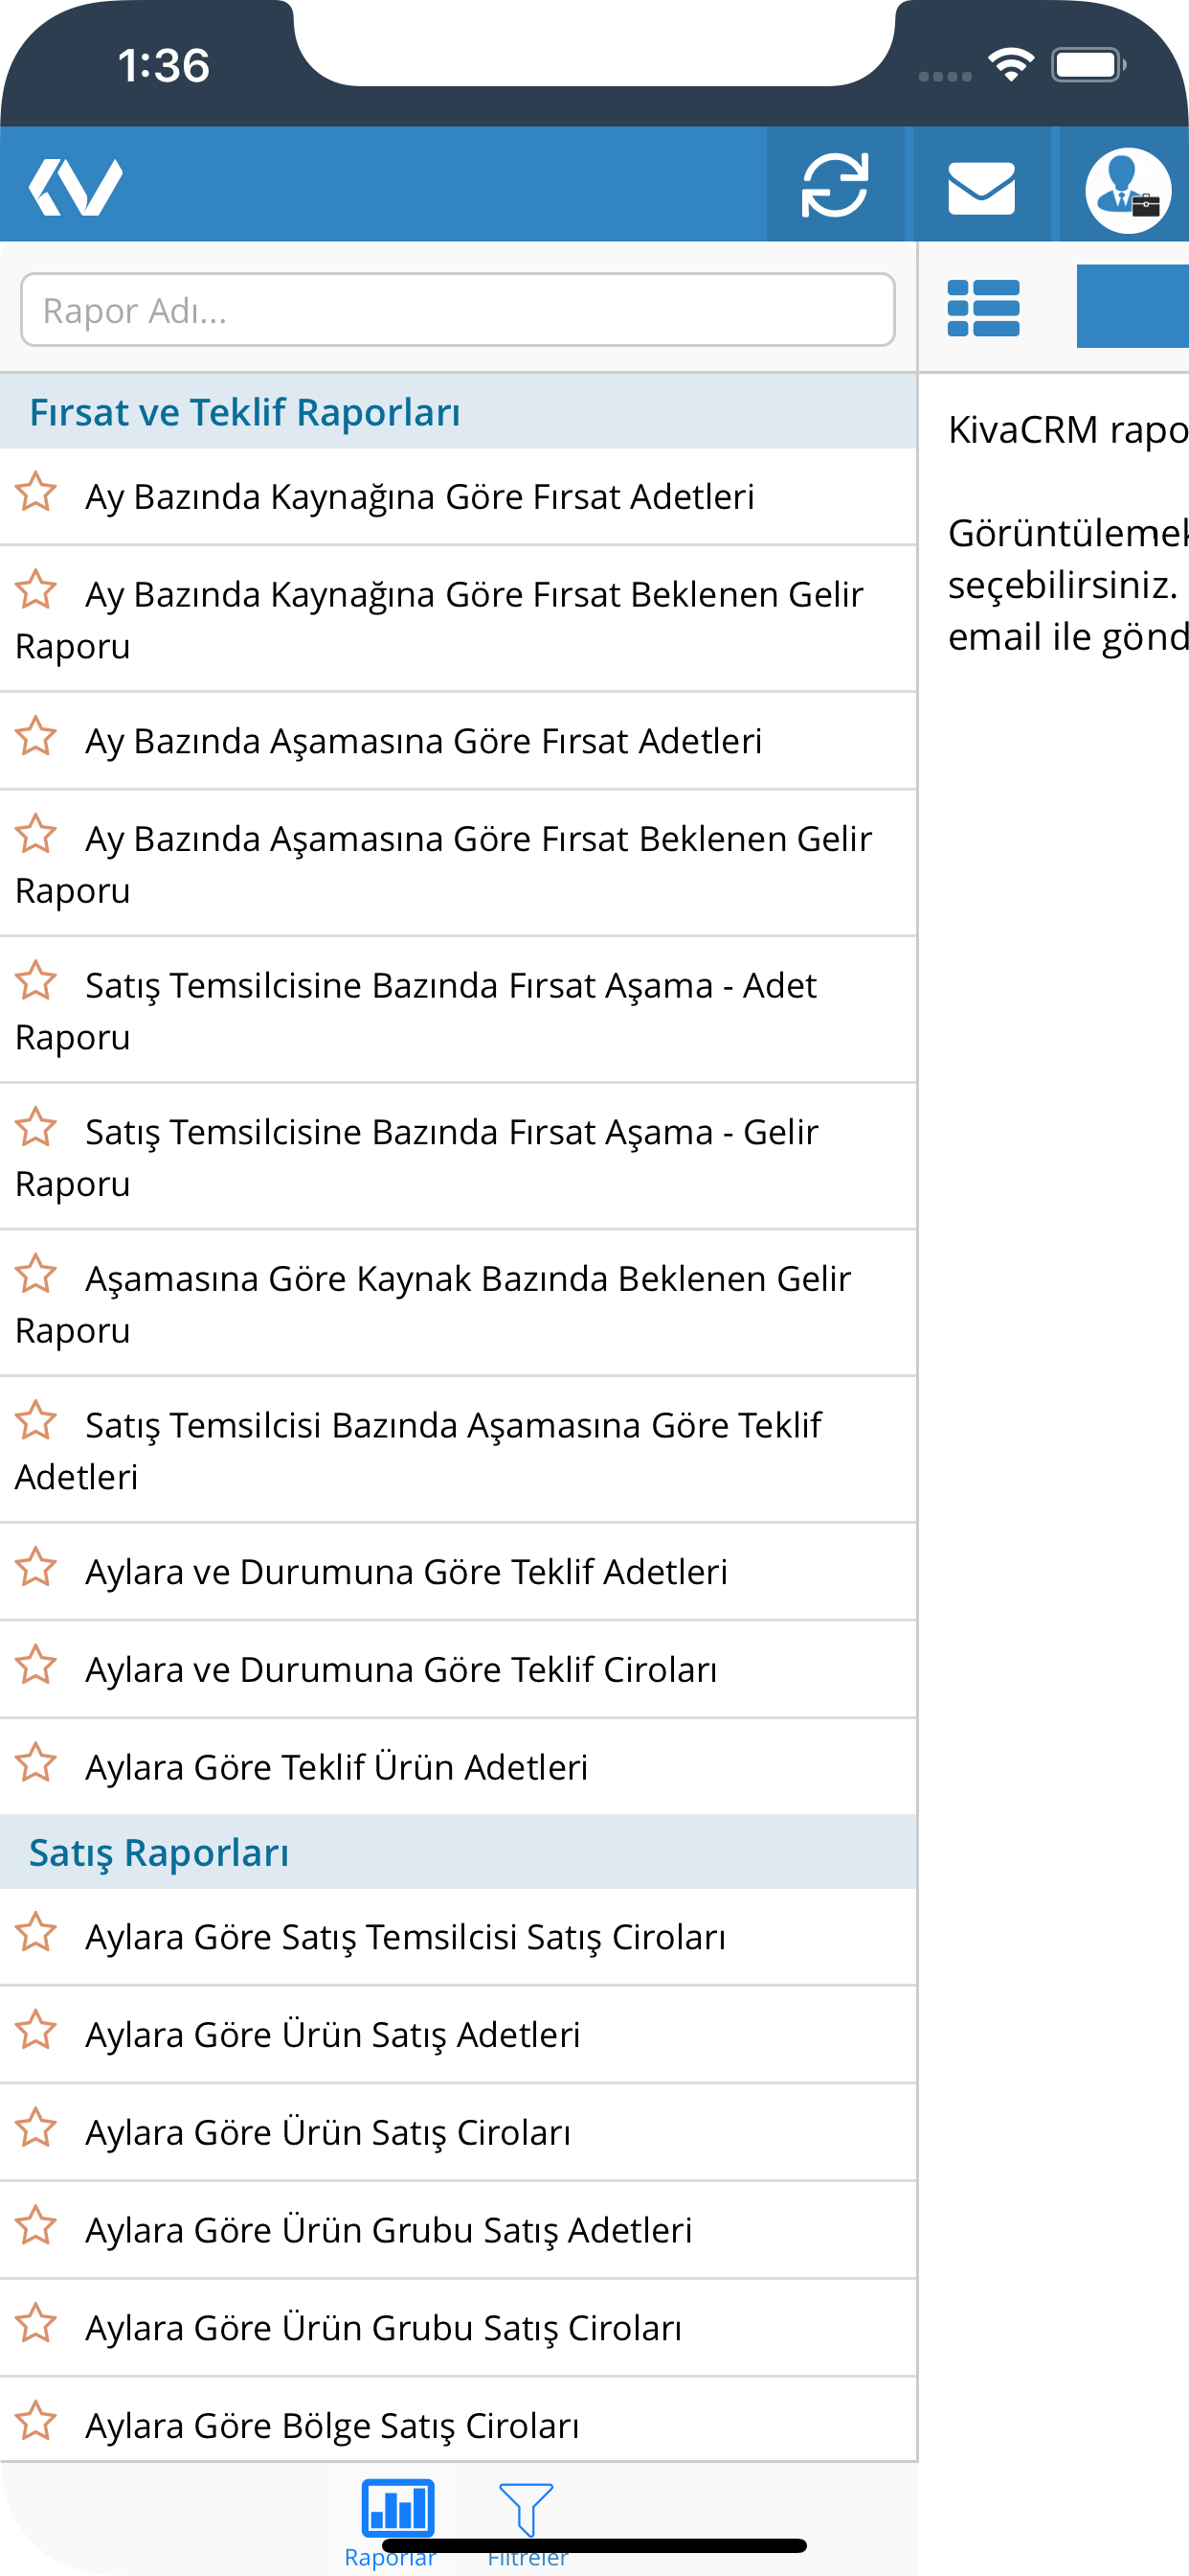The image size is (1189, 2576).
Task: Open the mail envelope icon
Action: click(981, 187)
